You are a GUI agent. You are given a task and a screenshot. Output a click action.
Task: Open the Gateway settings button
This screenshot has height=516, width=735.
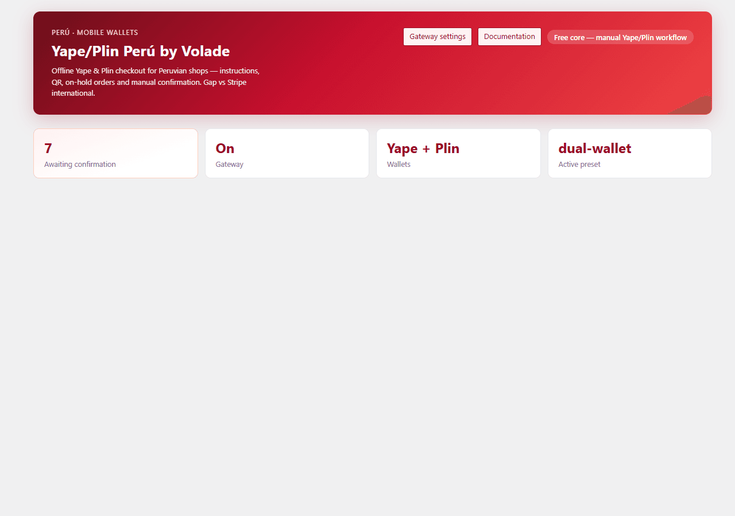click(x=438, y=37)
